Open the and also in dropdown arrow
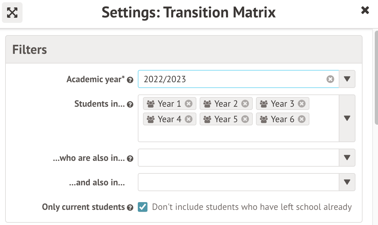The image size is (378, 225). tap(347, 182)
